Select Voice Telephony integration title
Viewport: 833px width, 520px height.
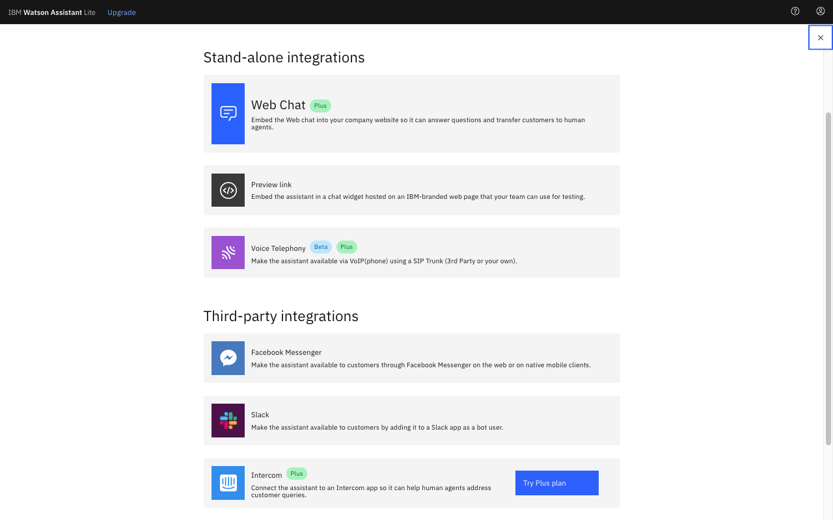pyautogui.click(x=279, y=248)
